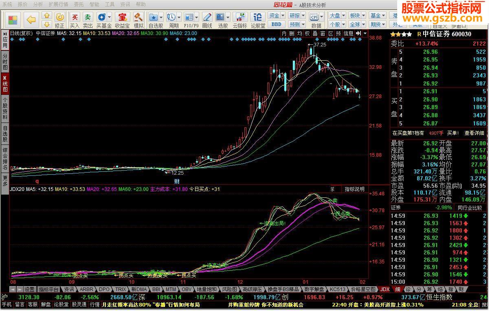Viewport: 490px width, 311px height.
Task: Open the 分析 menu
Action: (x=38, y=4)
